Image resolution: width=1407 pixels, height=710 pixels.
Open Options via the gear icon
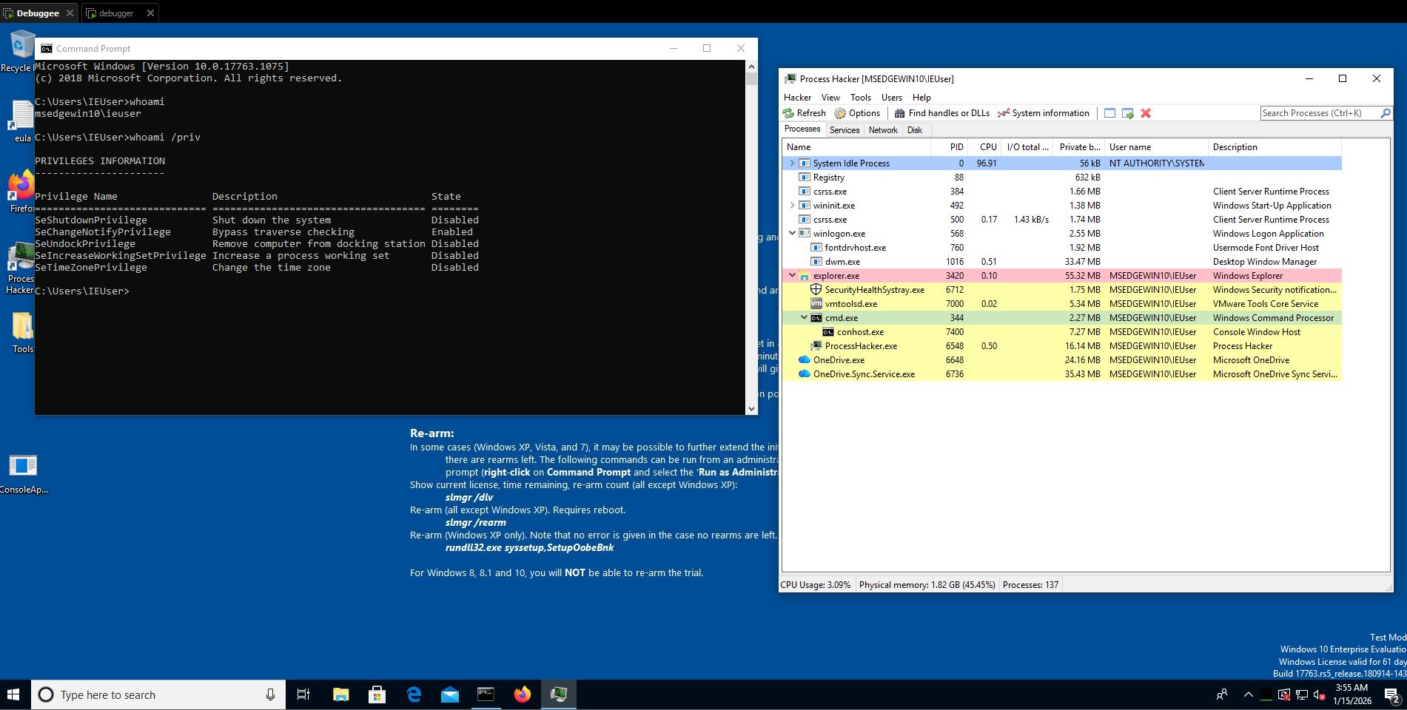tap(840, 113)
